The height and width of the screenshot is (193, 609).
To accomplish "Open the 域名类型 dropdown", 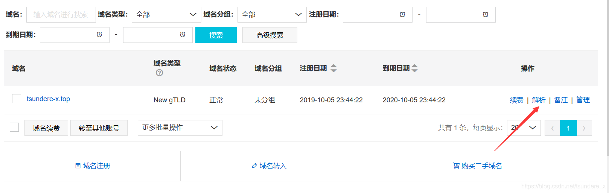I will pos(166,15).
